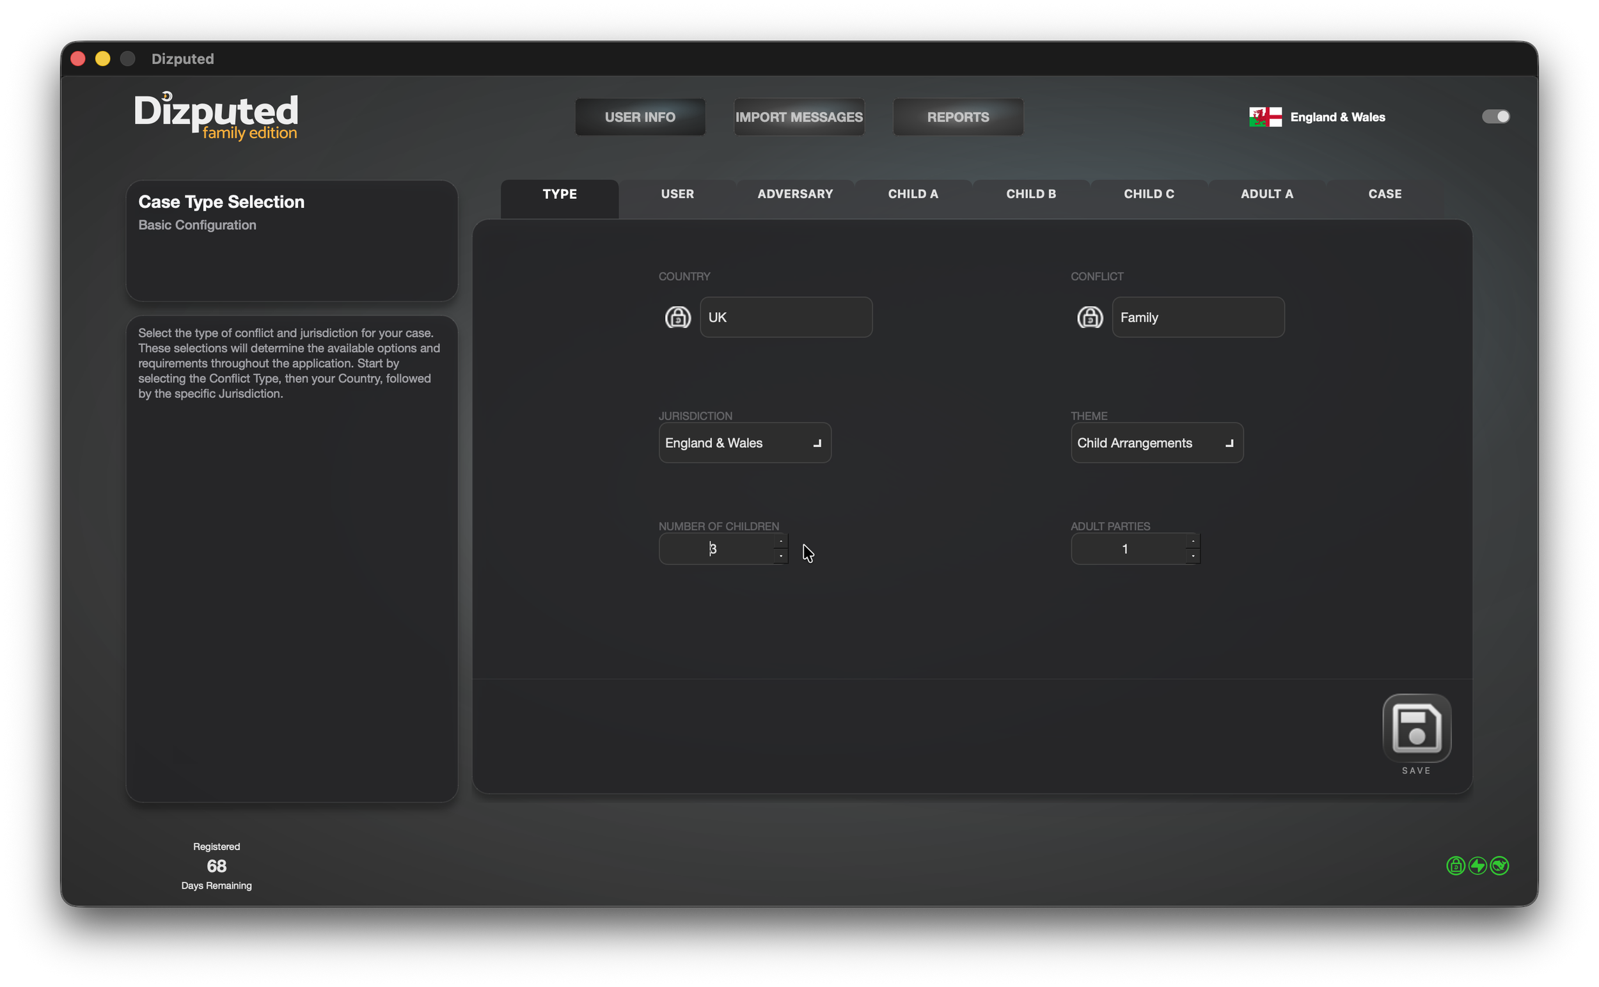Image resolution: width=1599 pixels, height=987 pixels.
Task: Decrease the Adult Parties stepper
Action: 1192,556
